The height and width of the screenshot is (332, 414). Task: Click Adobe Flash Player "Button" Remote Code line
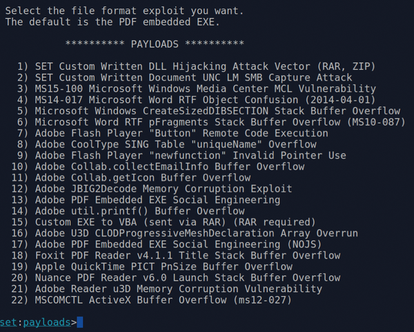coord(172,133)
